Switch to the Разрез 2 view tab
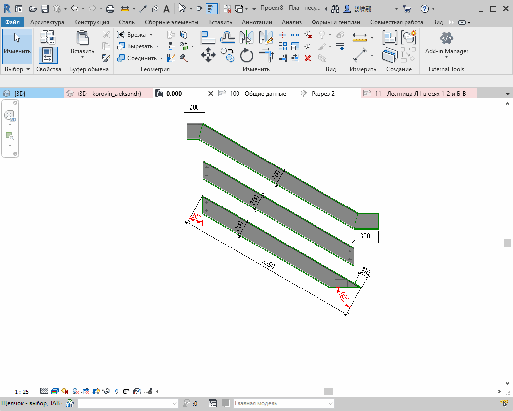 coord(323,93)
